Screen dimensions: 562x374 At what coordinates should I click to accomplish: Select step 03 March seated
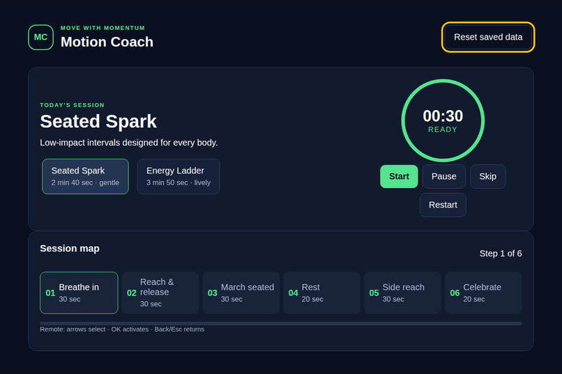241,293
